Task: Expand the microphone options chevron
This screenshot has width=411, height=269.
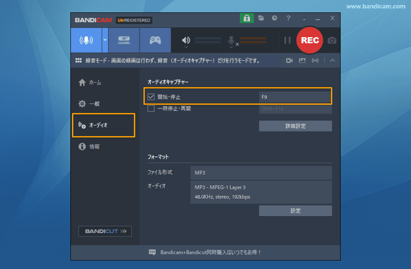Action: coord(231,47)
